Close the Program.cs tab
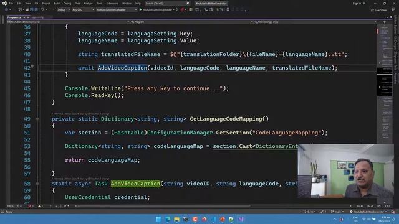 (x=28, y=17)
